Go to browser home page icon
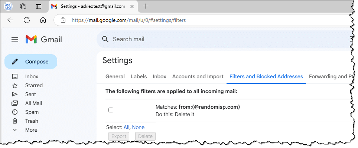 pos(43,20)
